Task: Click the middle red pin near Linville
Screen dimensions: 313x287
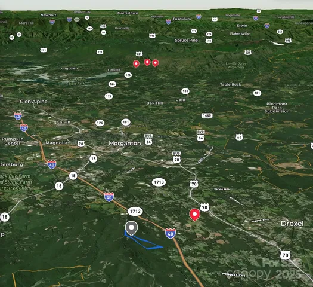Action: click(147, 62)
